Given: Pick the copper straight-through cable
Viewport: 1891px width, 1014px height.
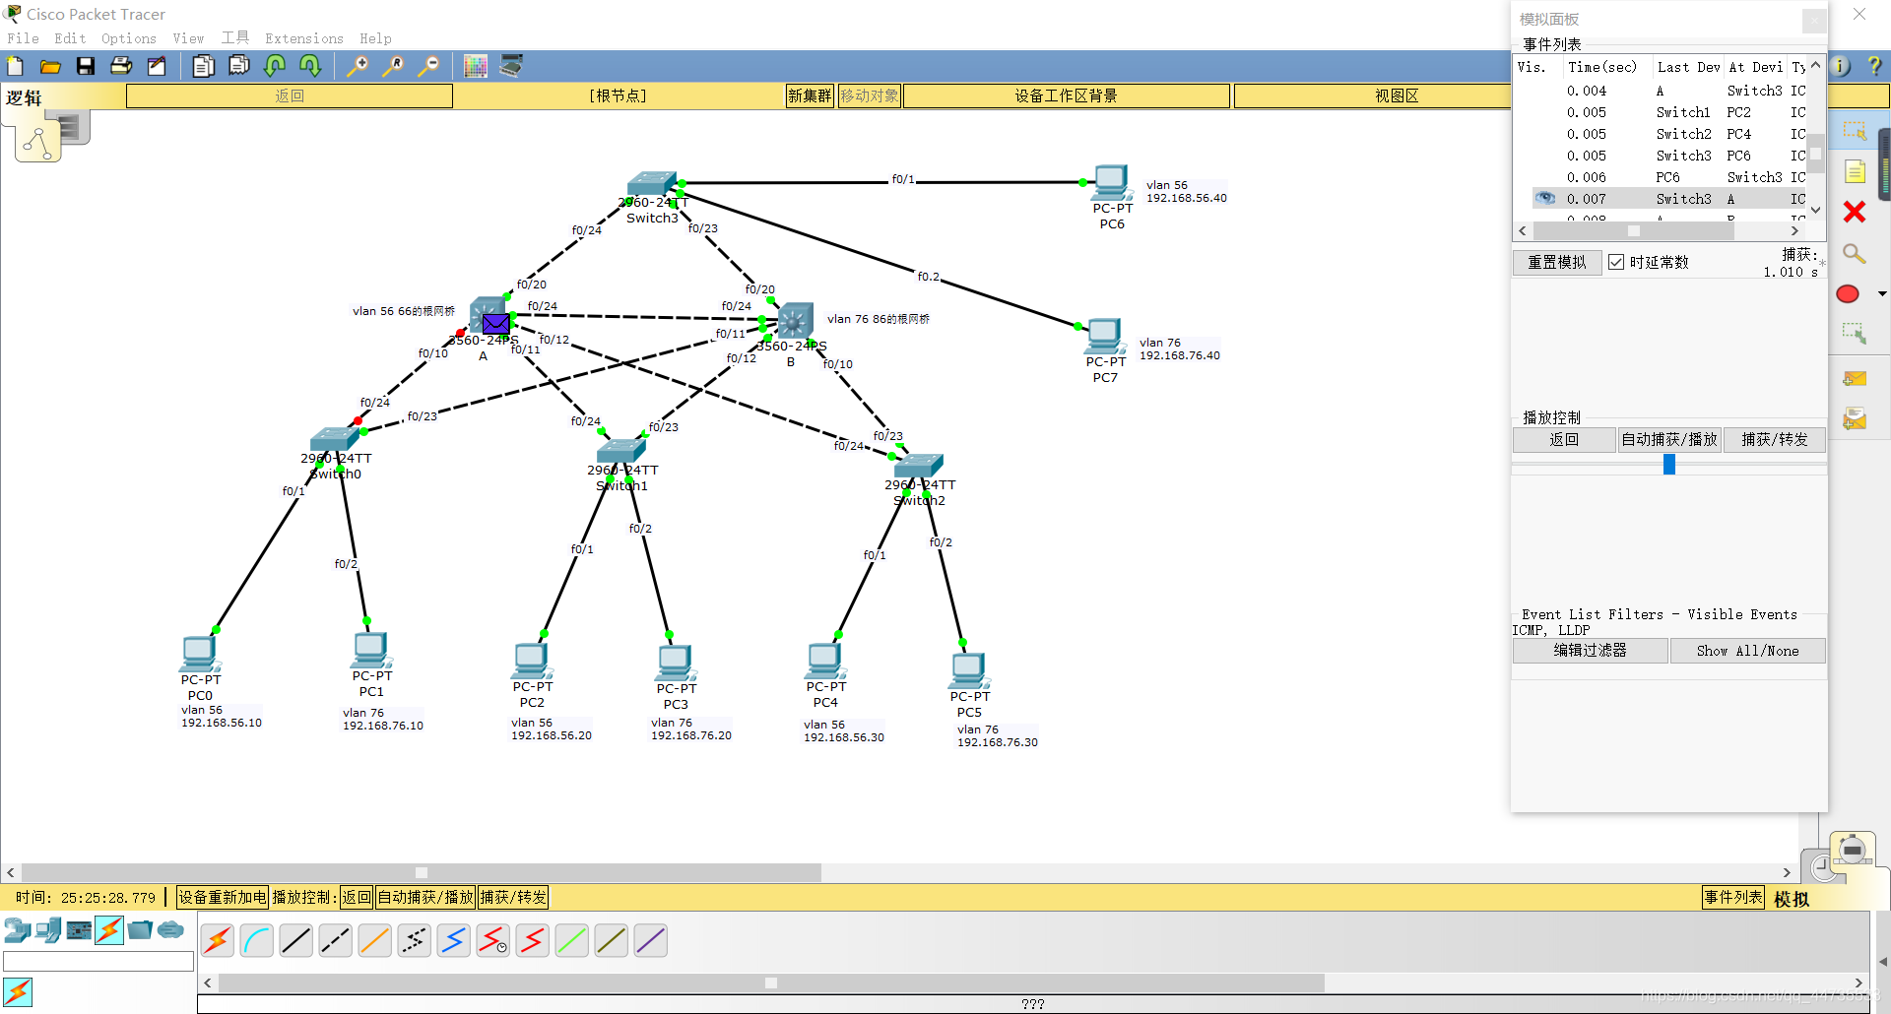Looking at the screenshot, I should [x=296, y=941].
